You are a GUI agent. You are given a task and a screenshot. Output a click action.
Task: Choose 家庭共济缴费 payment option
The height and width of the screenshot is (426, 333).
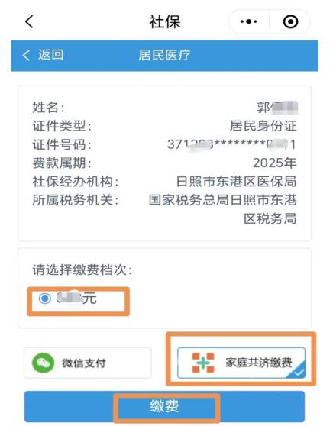point(241,363)
